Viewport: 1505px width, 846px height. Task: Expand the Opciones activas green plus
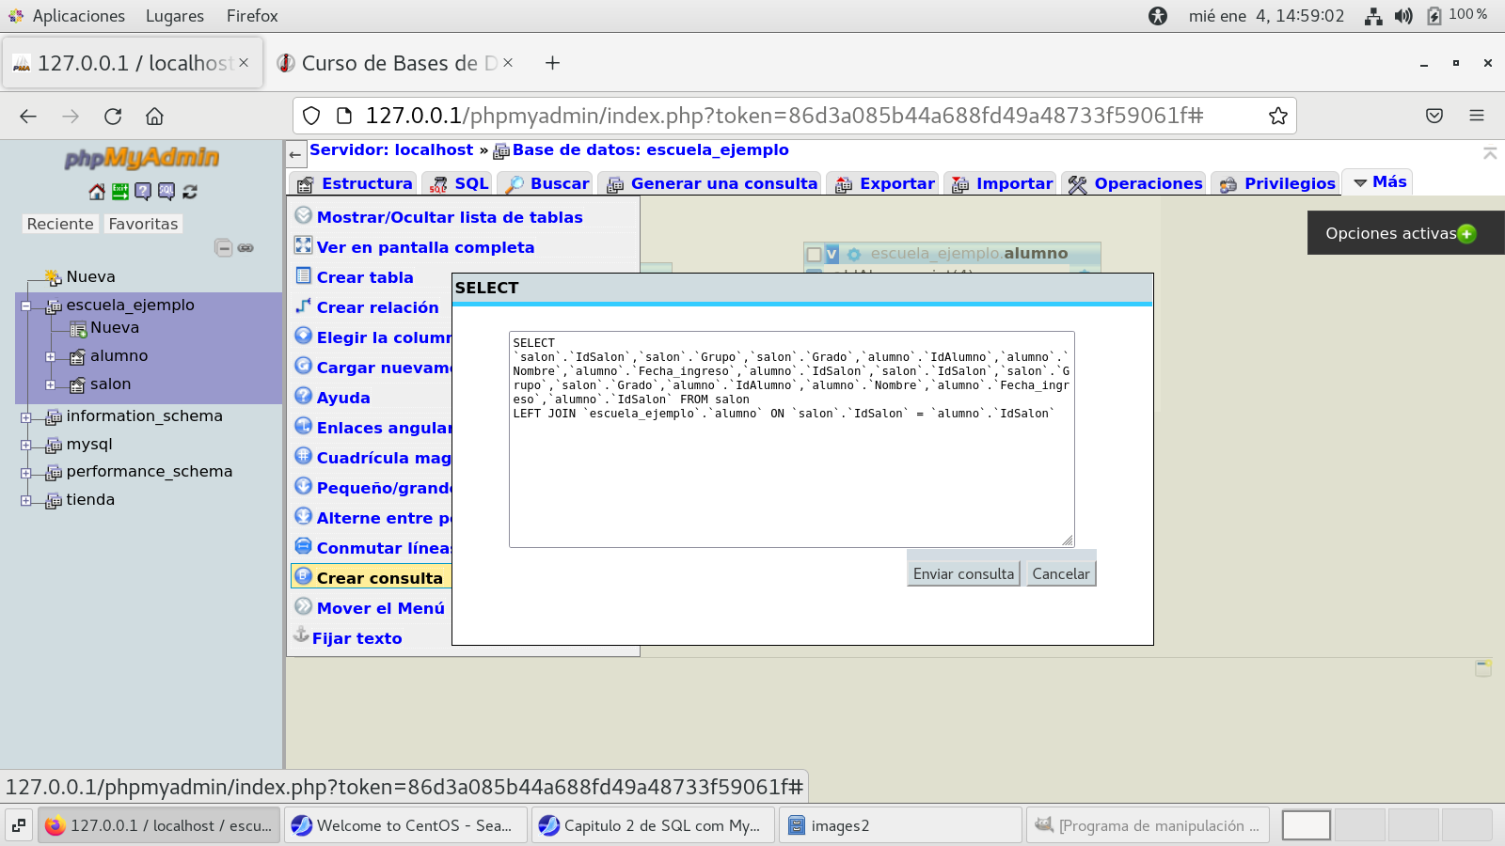coord(1466,234)
